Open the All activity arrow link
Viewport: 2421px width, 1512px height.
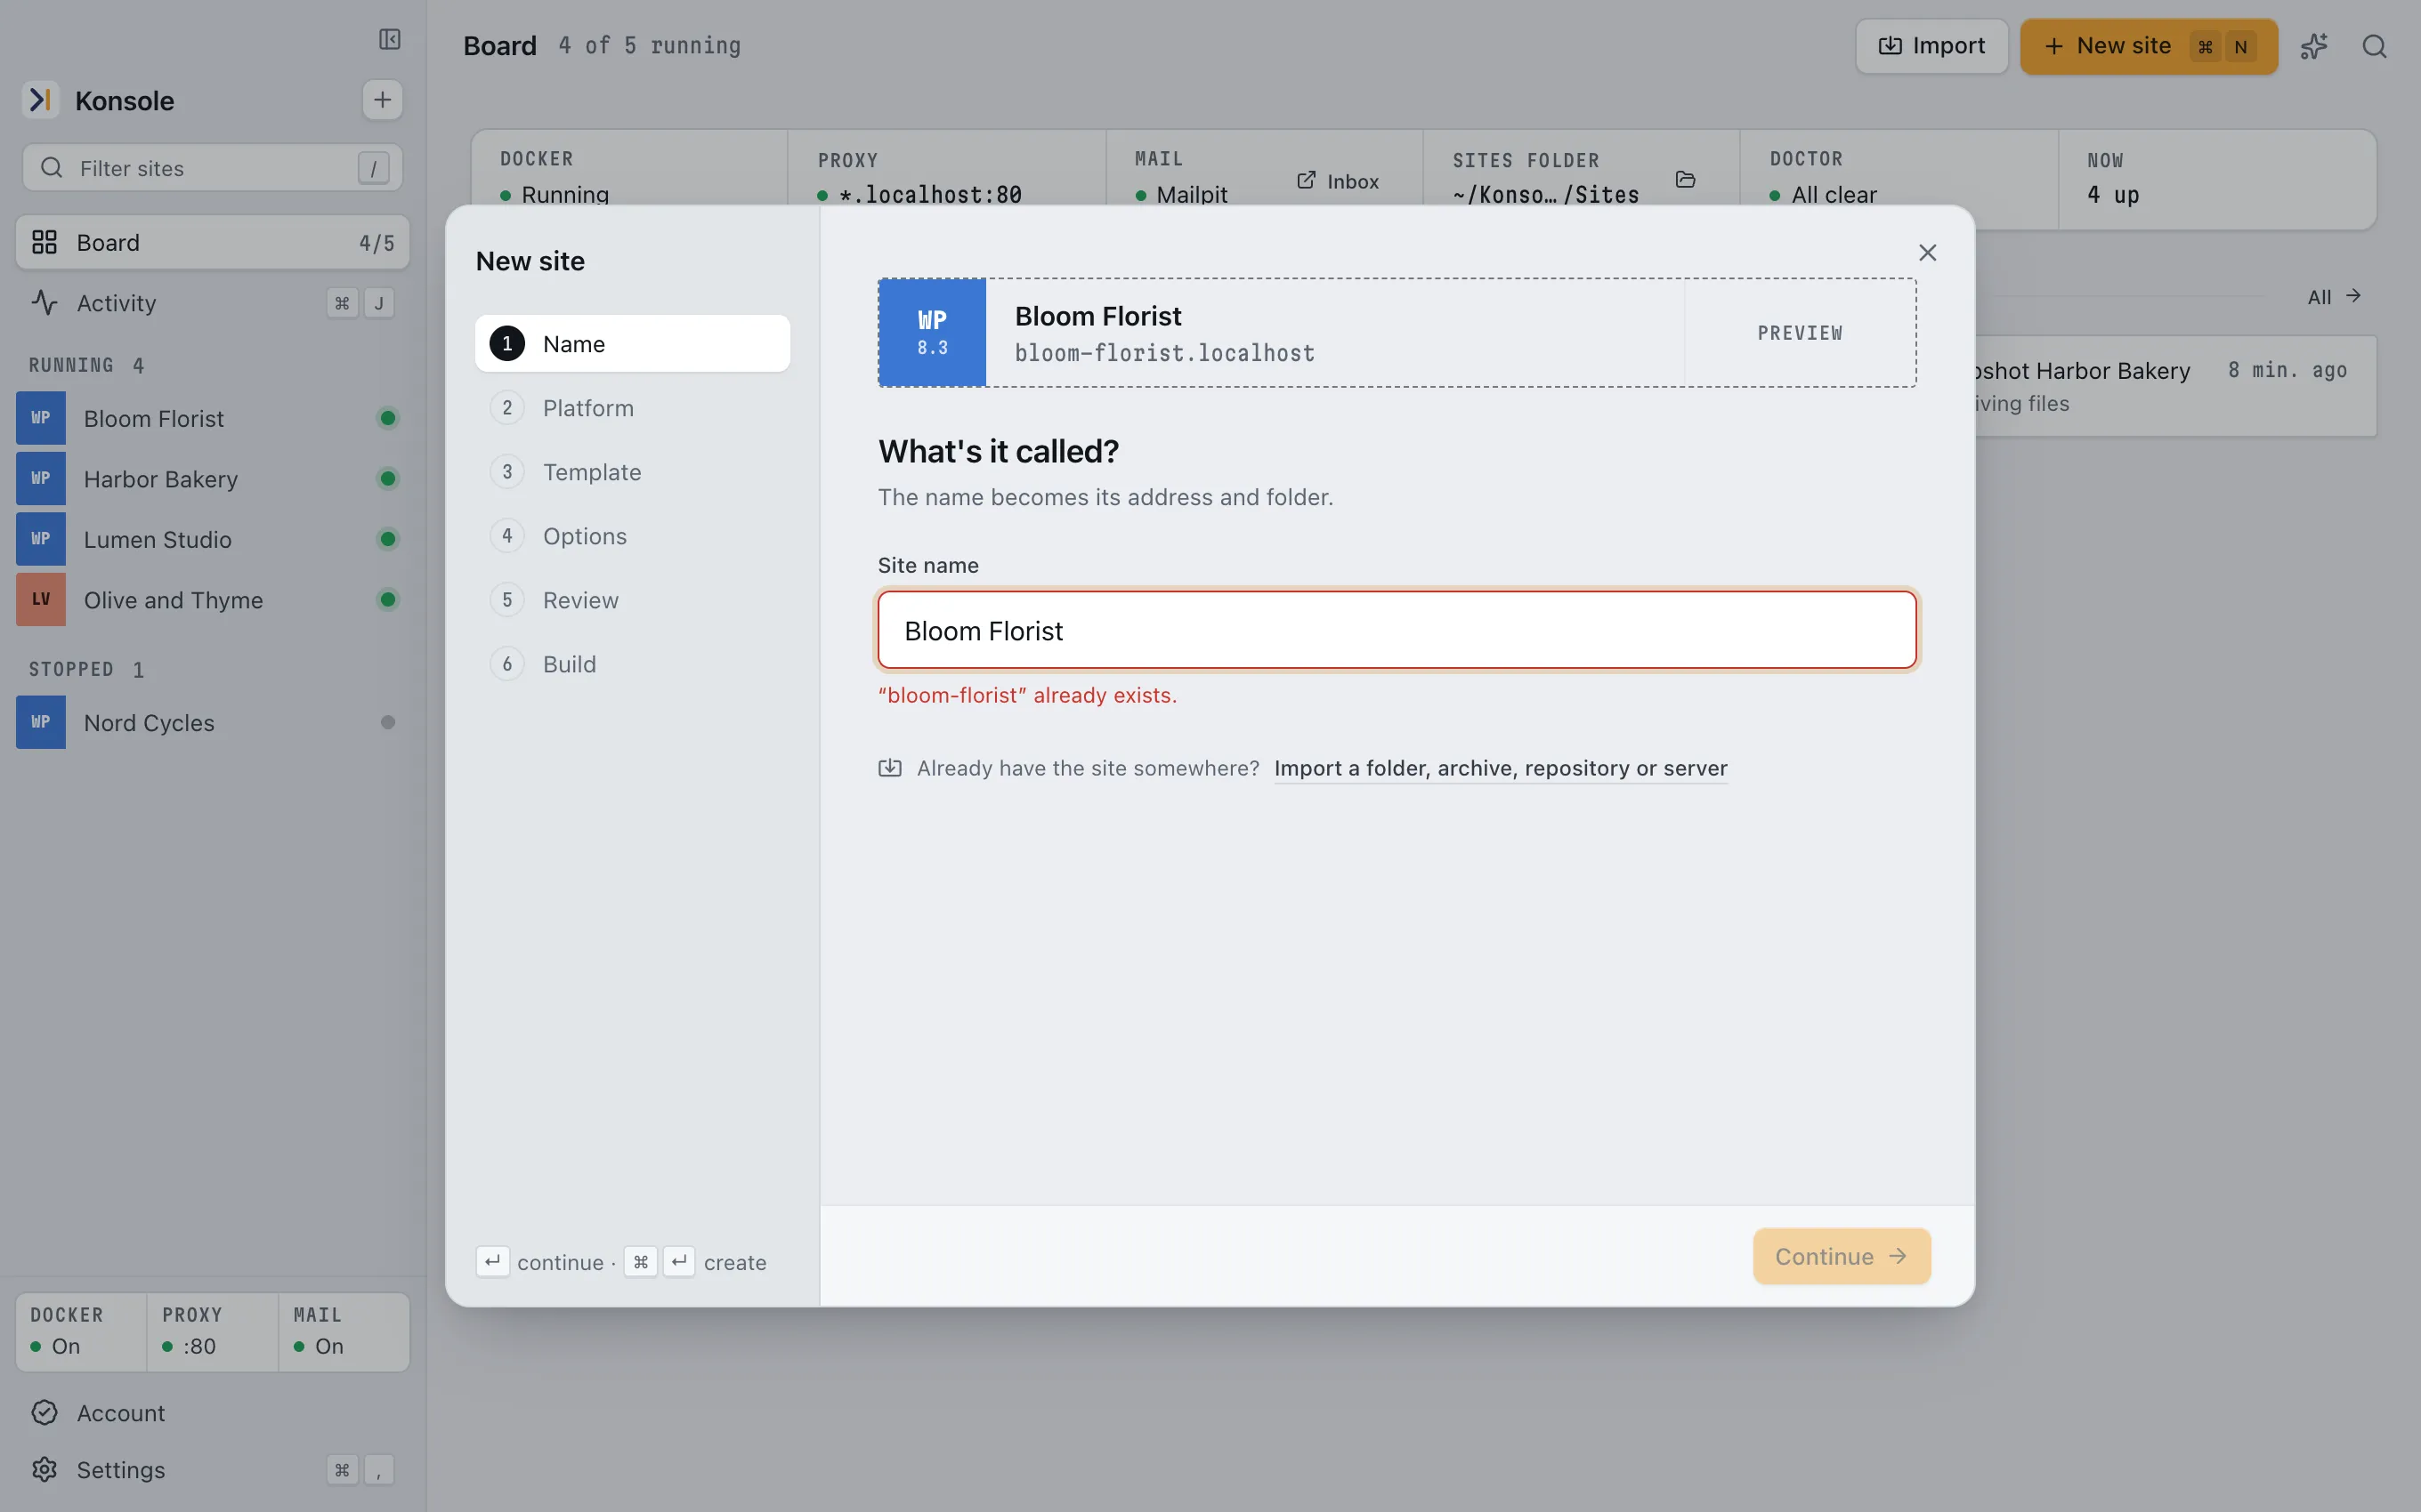pos(2334,296)
